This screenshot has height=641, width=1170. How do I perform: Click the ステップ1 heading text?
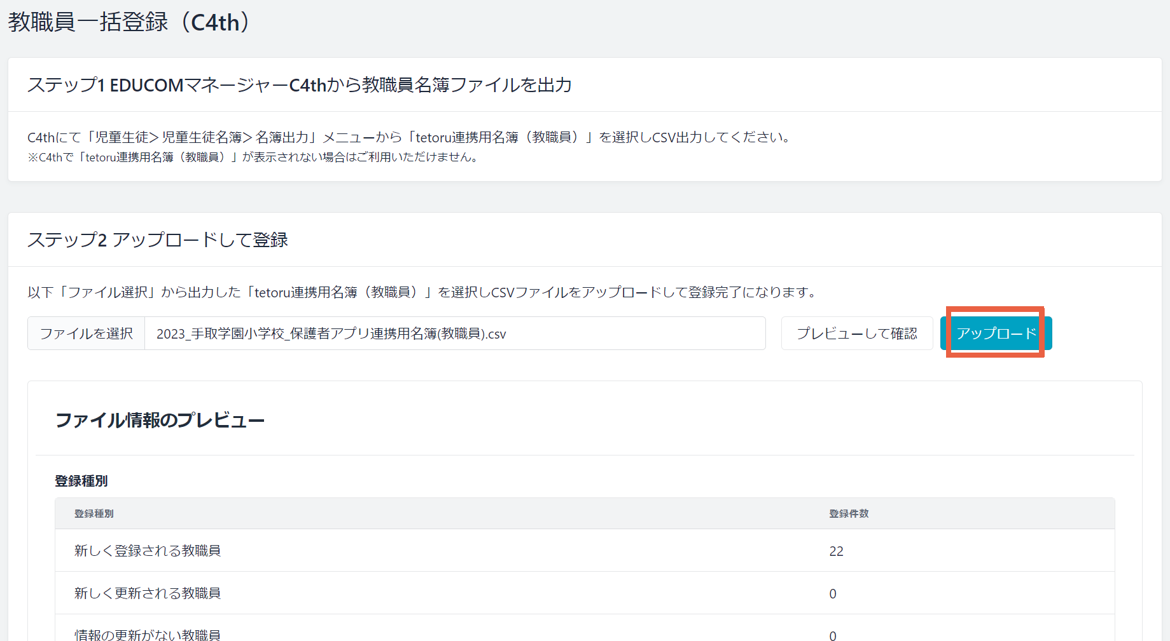tap(300, 85)
